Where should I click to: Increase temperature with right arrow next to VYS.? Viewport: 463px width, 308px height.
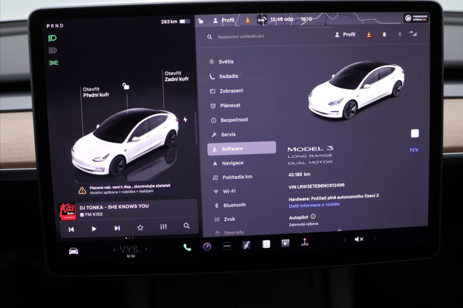tap(146, 249)
